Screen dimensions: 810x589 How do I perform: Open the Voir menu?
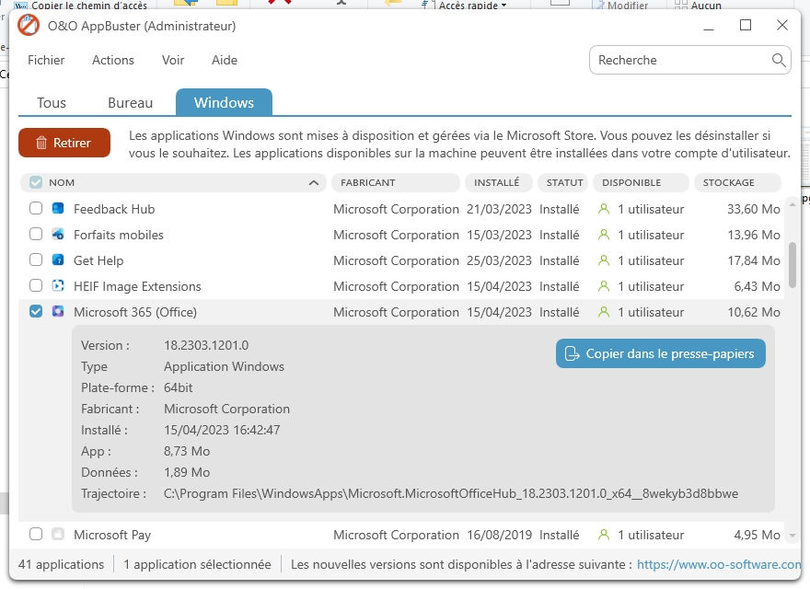point(173,60)
